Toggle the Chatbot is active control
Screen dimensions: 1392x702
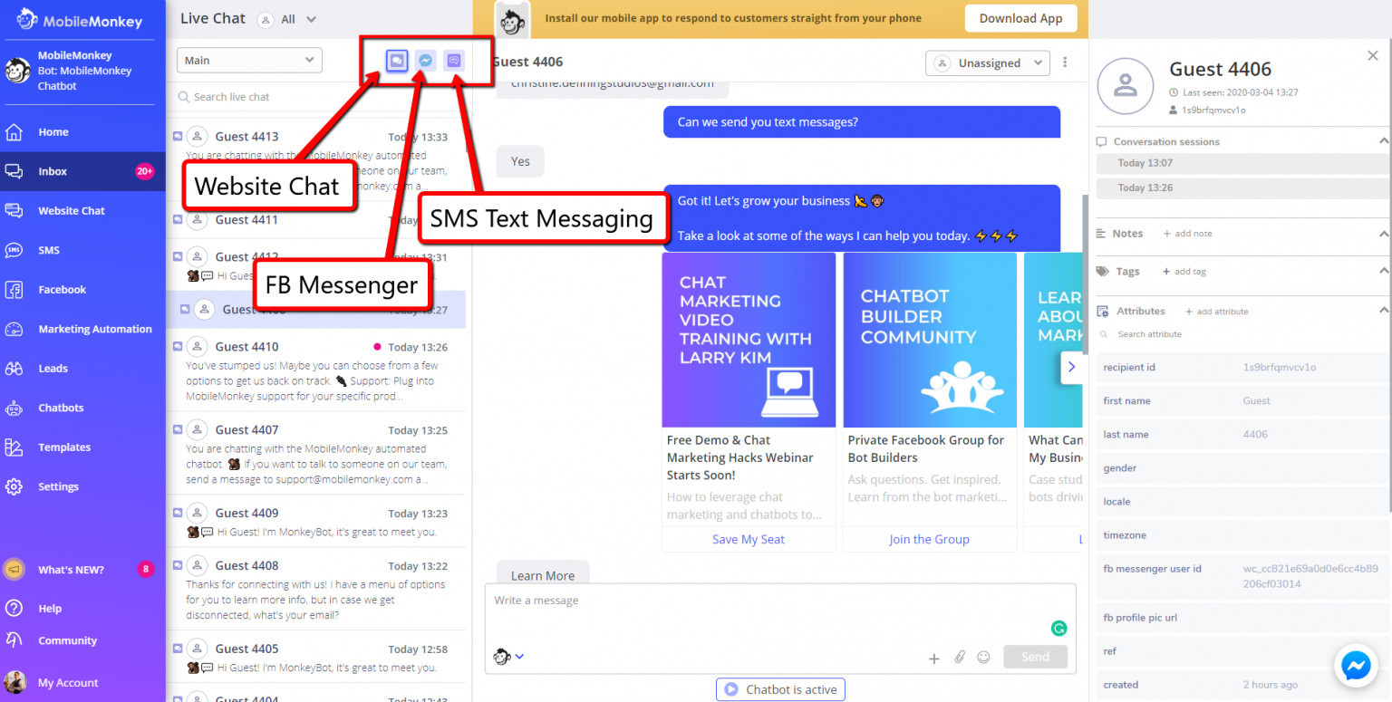tap(779, 689)
